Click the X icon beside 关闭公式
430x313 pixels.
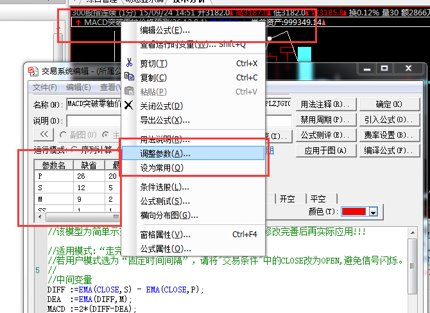[x=129, y=105]
